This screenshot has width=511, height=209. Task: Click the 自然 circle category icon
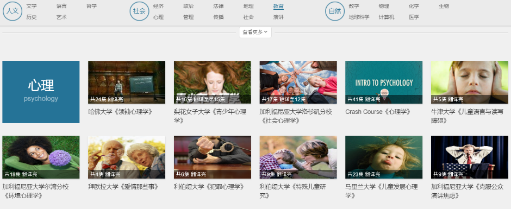pos(335,11)
